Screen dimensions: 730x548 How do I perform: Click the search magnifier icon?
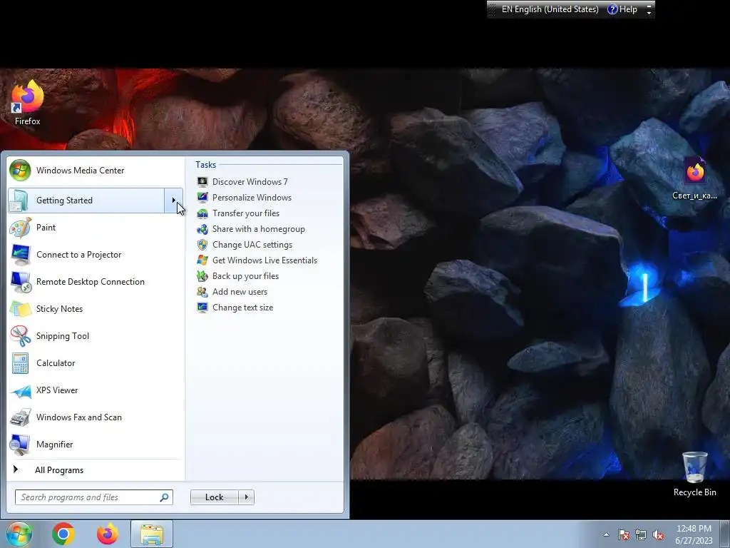click(164, 497)
